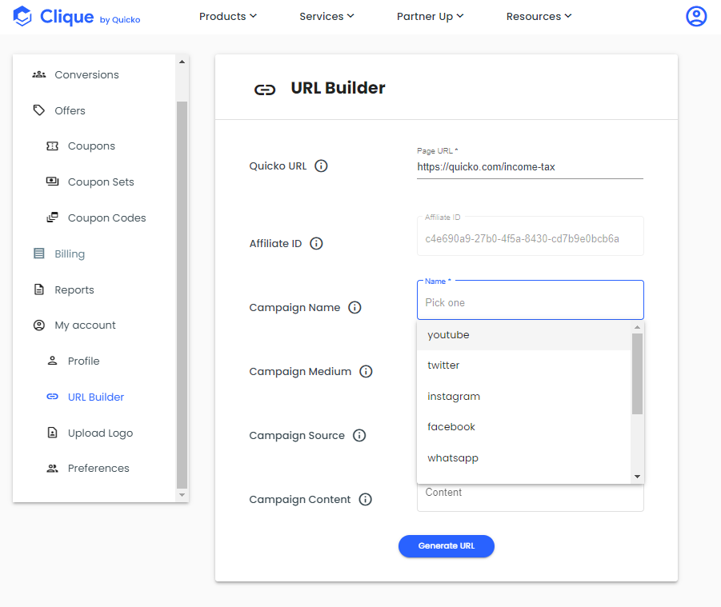The image size is (721, 607).
Task: Choose instagram in the dropdown list
Action: click(523, 397)
